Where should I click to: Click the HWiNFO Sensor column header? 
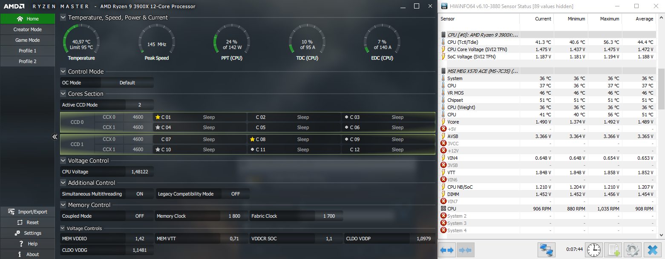point(479,19)
